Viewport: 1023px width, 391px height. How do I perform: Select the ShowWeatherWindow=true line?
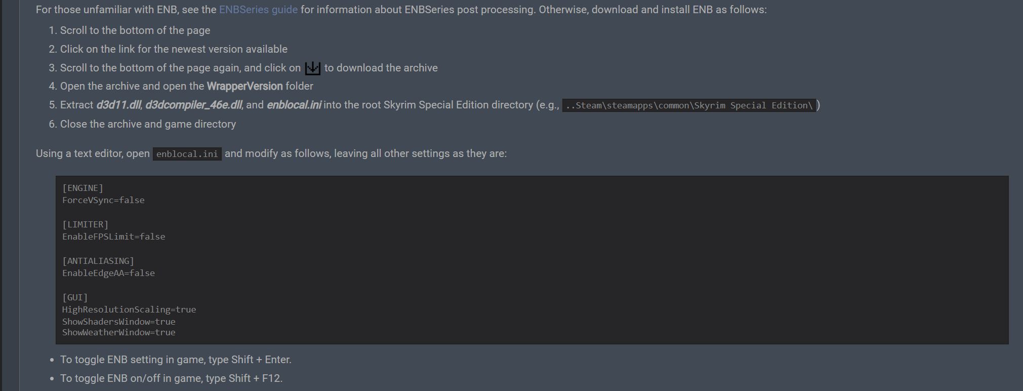click(x=119, y=332)
